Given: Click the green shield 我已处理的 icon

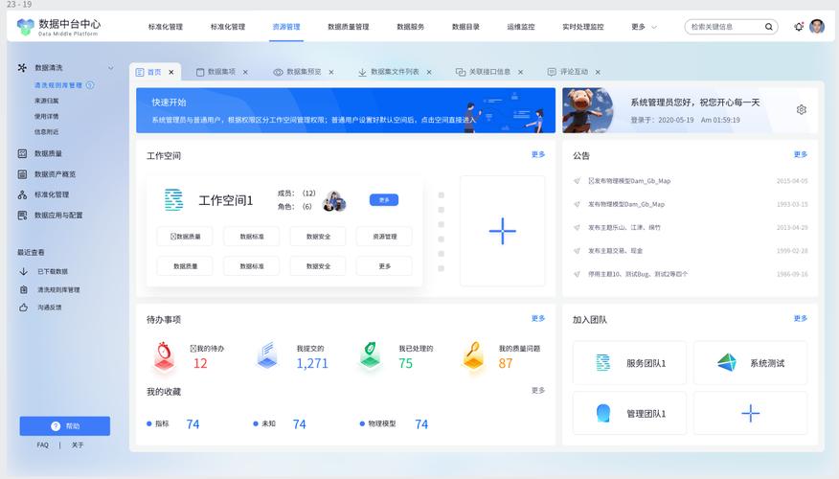Looking at the screenshot, I should [370, 356].
